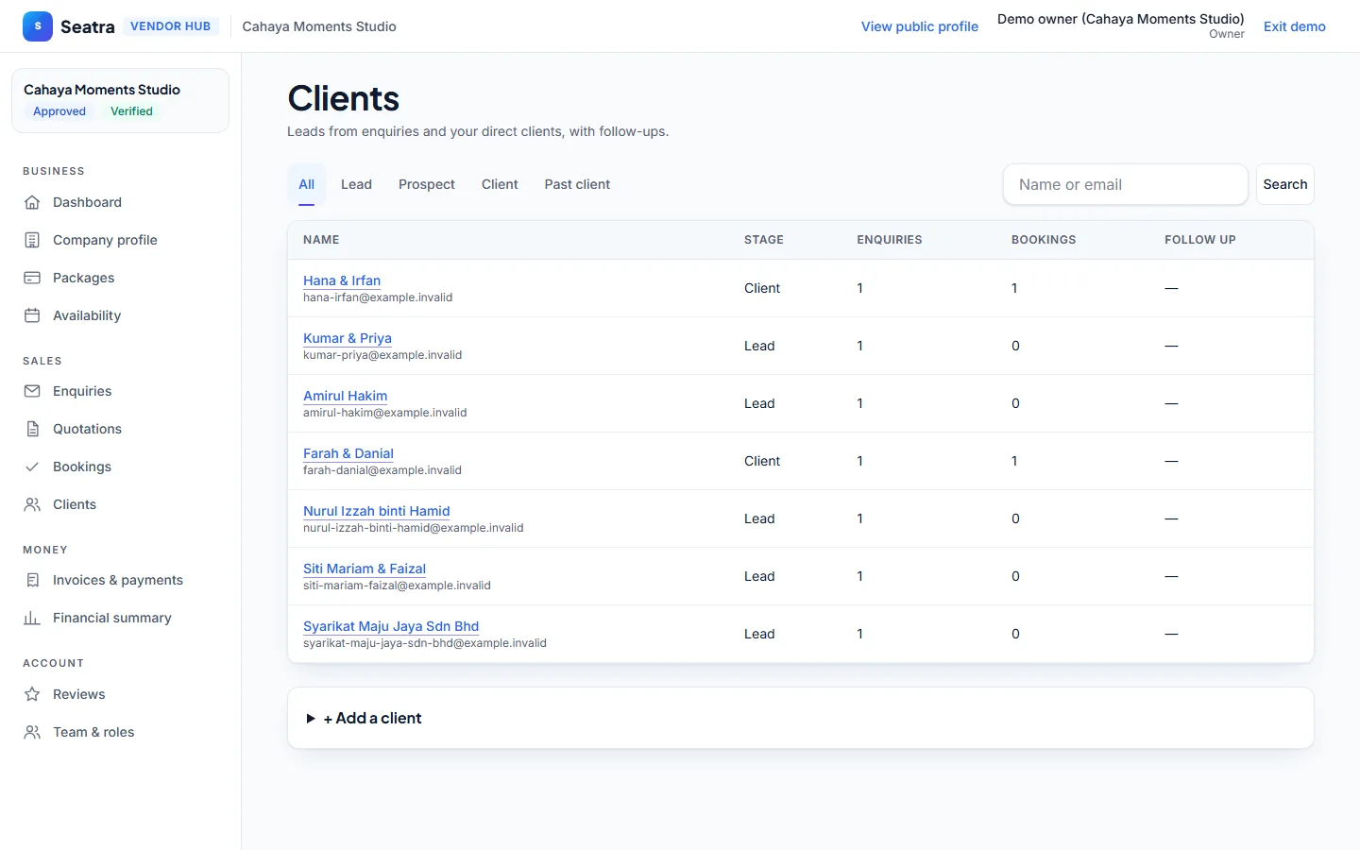Click the Company profile document icon
Viewport: 1360px width, 850px height.
(x=32, y=240)
